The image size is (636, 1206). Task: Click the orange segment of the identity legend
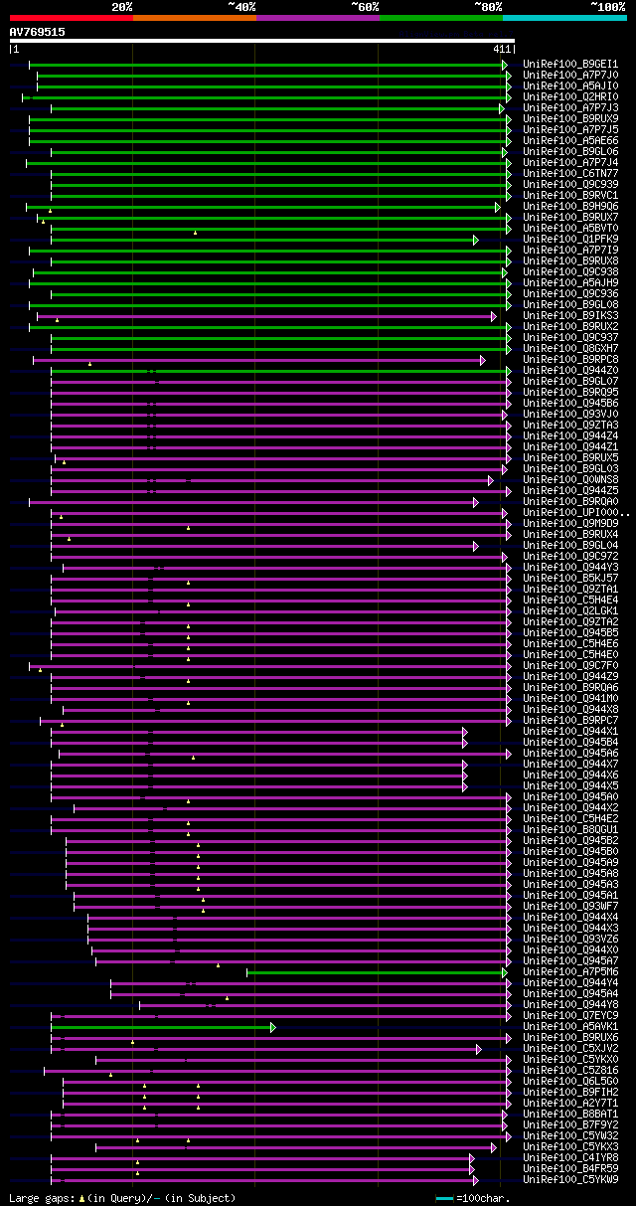point(194,18)
